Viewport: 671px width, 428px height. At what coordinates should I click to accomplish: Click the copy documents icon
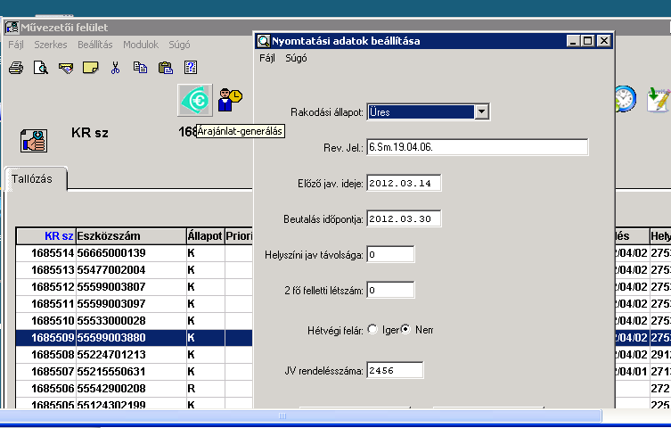coord(140,68)
